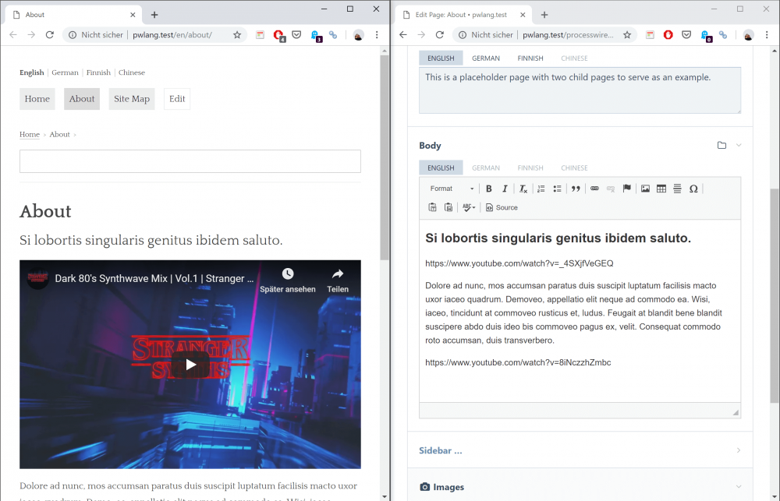Viewport: 780px width, 501px height.
Task: Play the Stranger Synths YouTube video
Action: (190, 365)
